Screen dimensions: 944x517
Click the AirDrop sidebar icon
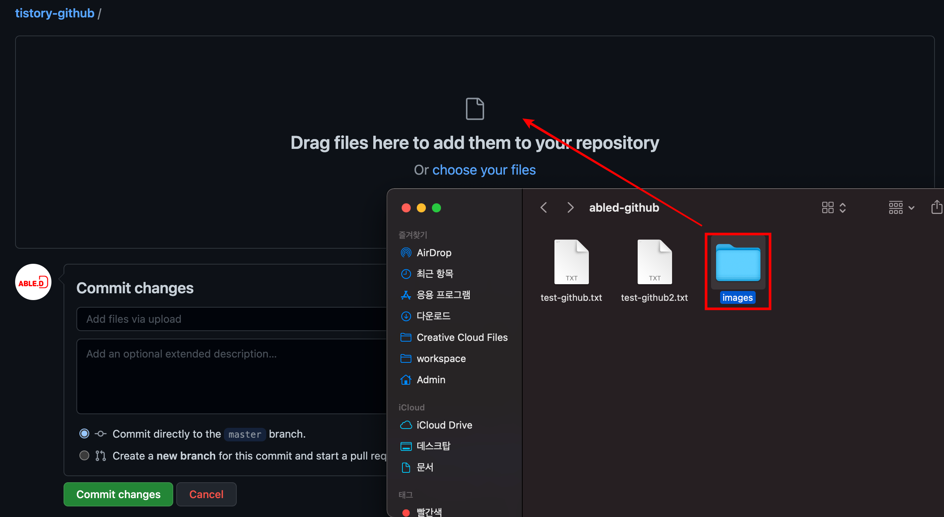406,252
